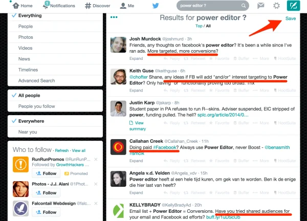Send Callahan Creek's tweet to HootSuite
The image size is (307, 221).
(x=284, y=161)
